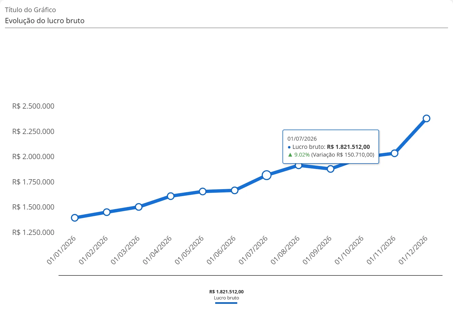Click the x-axis label 01/04/2026
This screenshot has height=327, width=453.
click(157, 250)
